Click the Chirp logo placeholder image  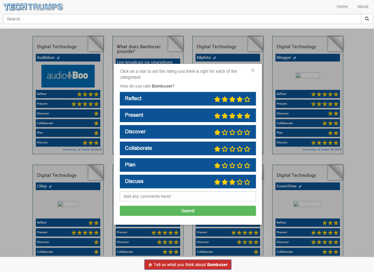pyautogui.click(x=68, y=204)
